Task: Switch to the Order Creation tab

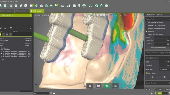Action: [6, 11]
